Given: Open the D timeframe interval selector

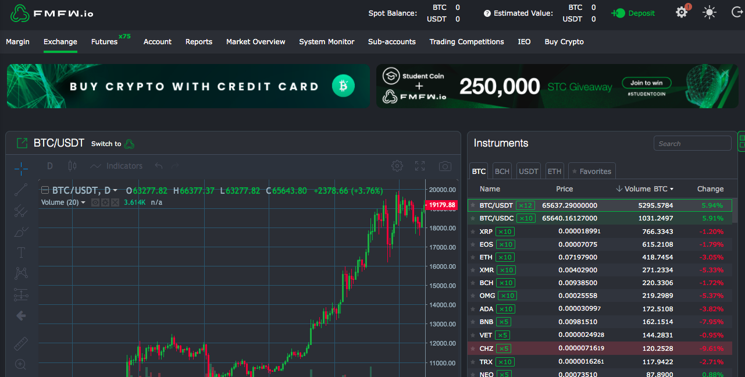Looking at the screenshot, I should 50,166.
